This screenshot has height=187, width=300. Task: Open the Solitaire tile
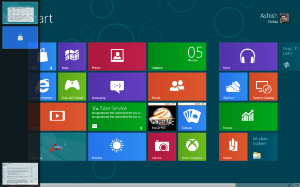[x=192, y=117]
